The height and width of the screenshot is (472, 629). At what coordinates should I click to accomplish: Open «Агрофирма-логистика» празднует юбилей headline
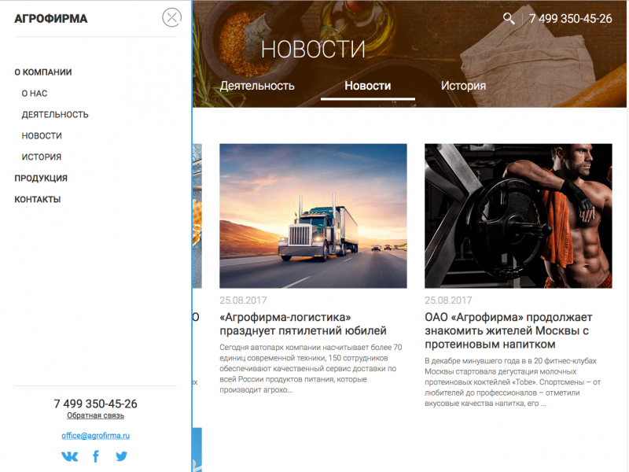pos(303,324)
